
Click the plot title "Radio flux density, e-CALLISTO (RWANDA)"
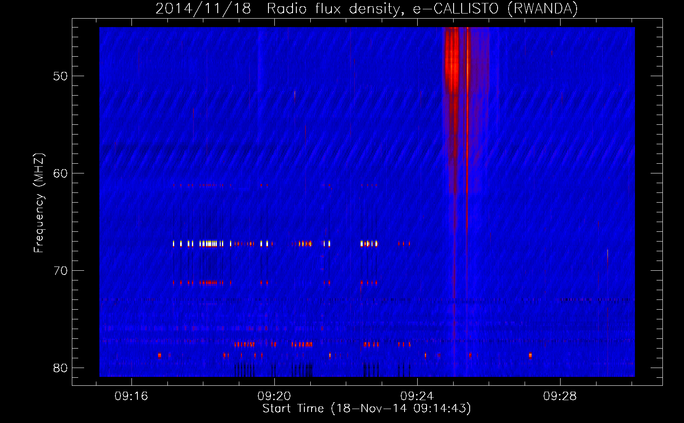coord(422,8)
